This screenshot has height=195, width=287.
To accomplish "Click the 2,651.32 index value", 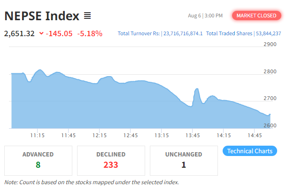I will 19,34.
